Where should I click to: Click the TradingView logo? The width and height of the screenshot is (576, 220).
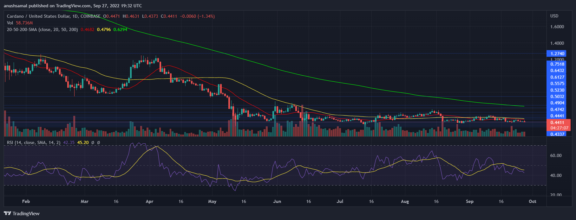[x=22, y=213]
